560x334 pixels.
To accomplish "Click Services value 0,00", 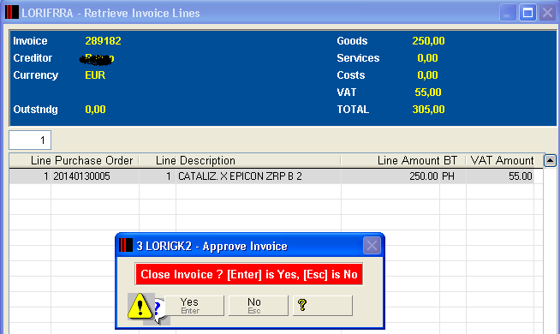I will coord(427,58).
